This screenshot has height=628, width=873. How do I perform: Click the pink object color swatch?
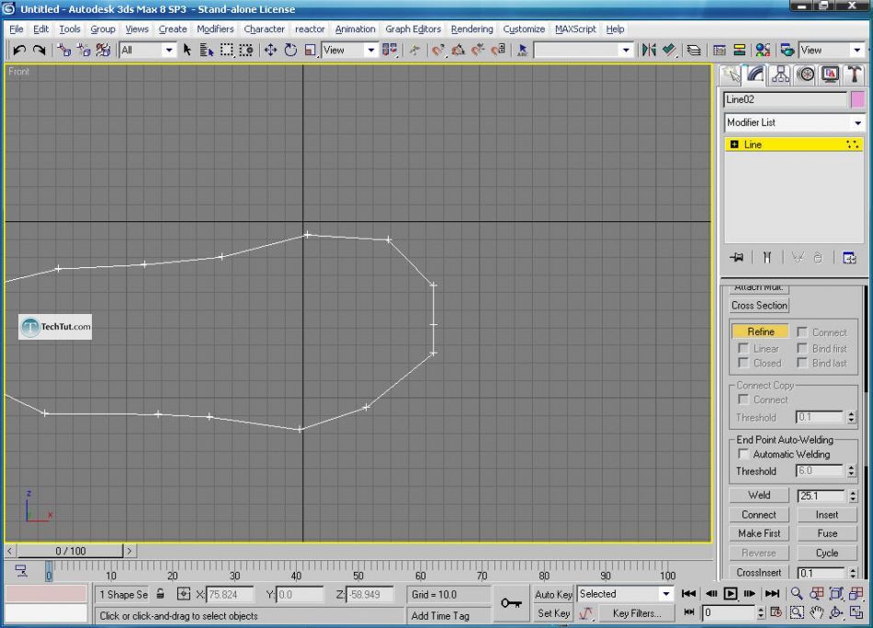(857, 100)
